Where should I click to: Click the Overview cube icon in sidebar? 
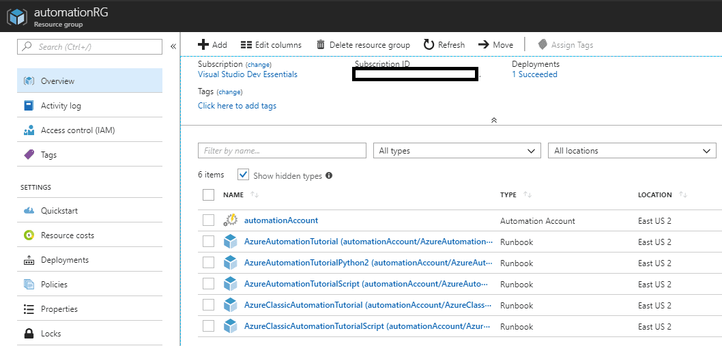coord(29,81)
